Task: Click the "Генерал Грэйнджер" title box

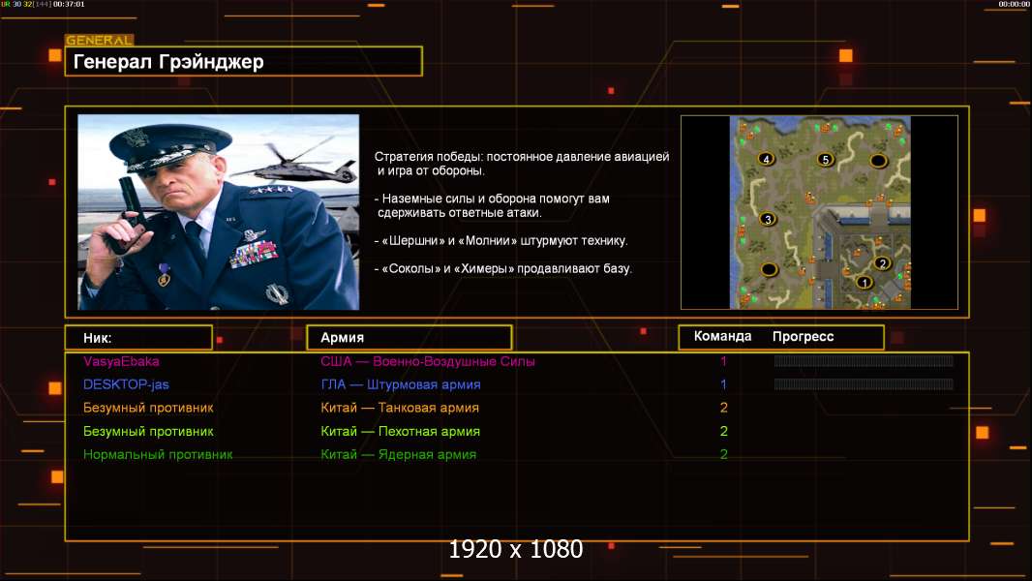Action: (x=243, y=62)
